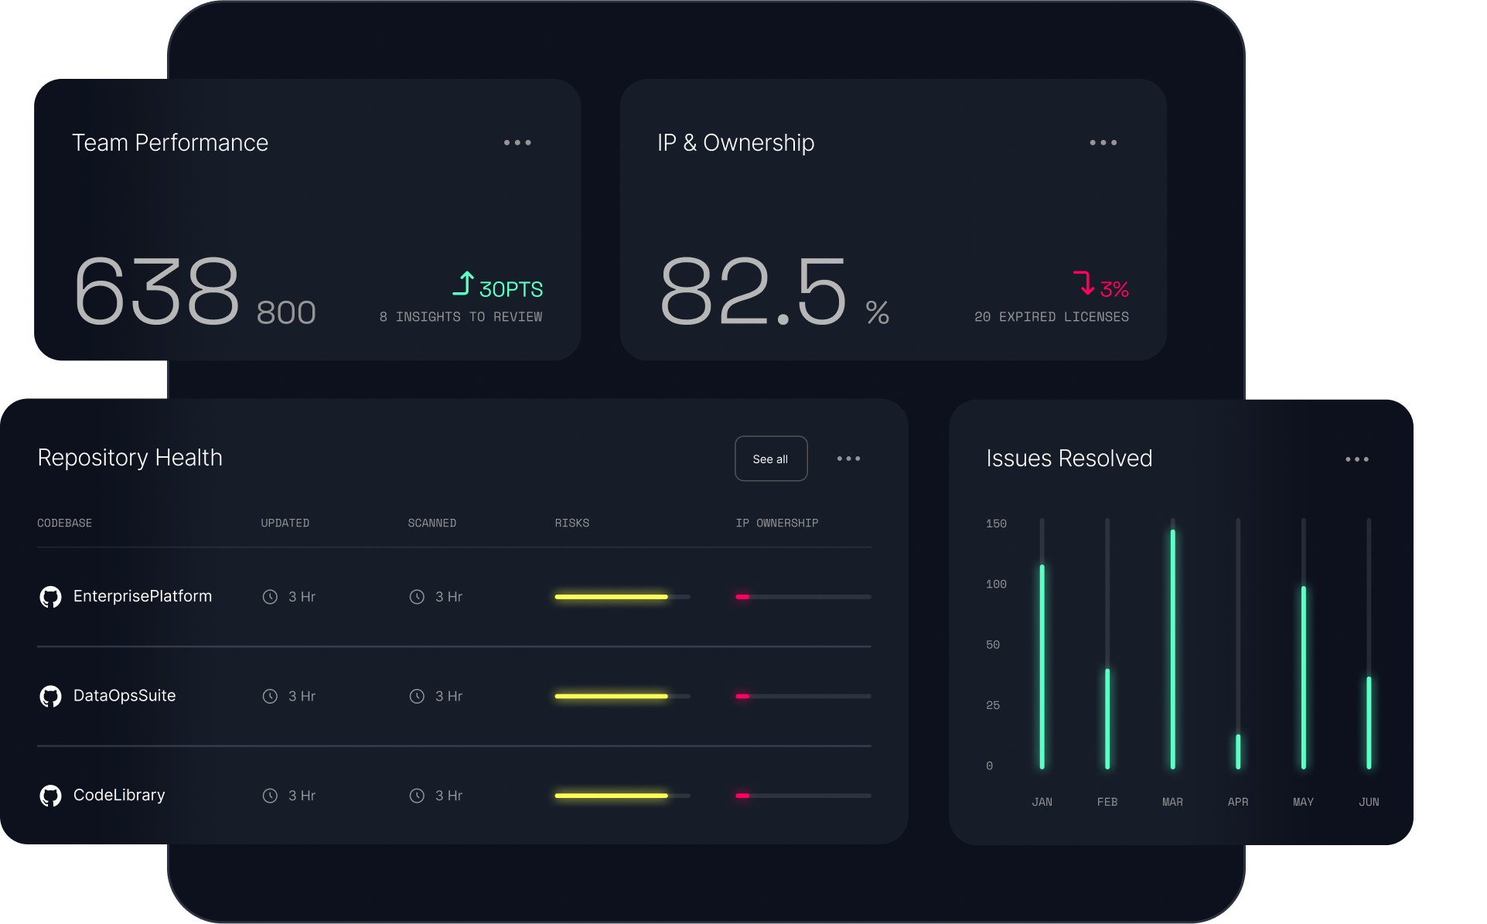The height and width of the screenshot is (924, 1487).
Task: Click the JUN bar in Issues Resolved
Action: pyautogui.click(x=1369, y=722)
